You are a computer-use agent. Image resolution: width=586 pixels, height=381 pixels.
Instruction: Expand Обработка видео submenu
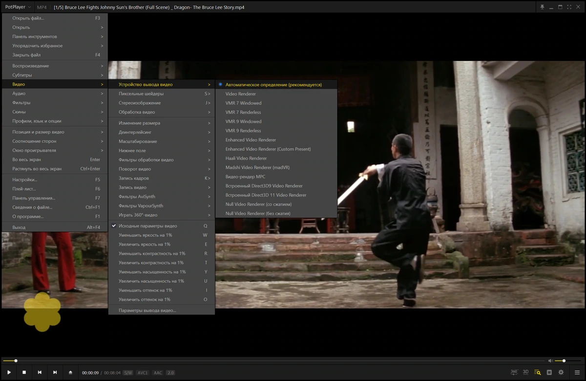click(x=161, y=113)
